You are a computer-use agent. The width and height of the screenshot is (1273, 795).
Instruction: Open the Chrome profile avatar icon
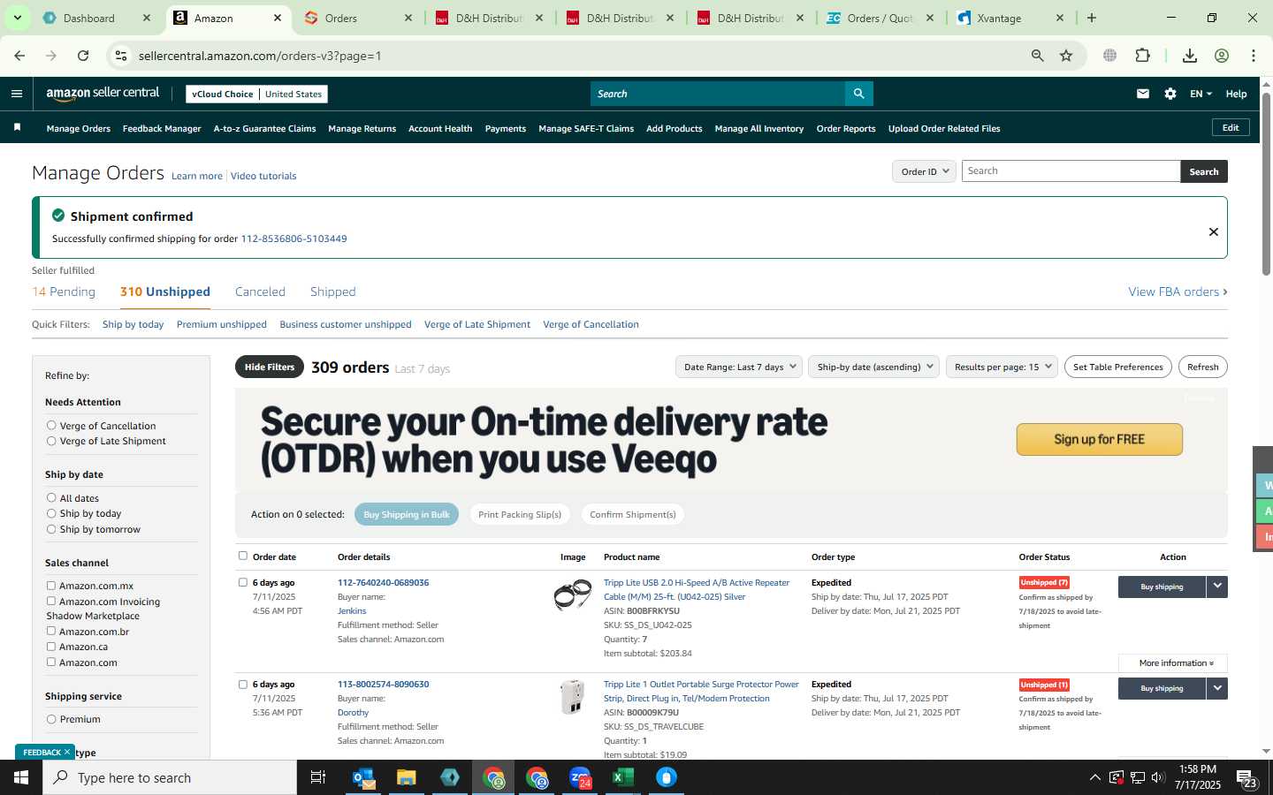point(1222,56)
